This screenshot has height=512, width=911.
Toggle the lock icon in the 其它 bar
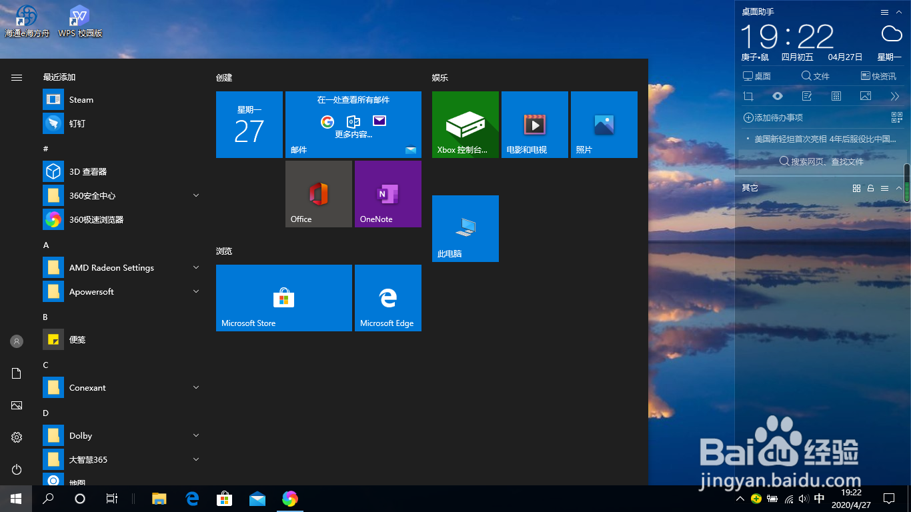pyautogui.click(x=870, y=188)
